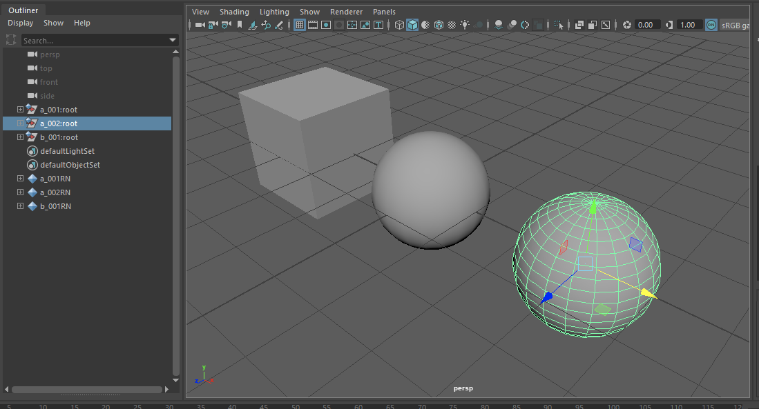The height and width of the screenshot is (409, 759).
Task: Click the Gamma half-circle icon
Action: click(669, 25)
